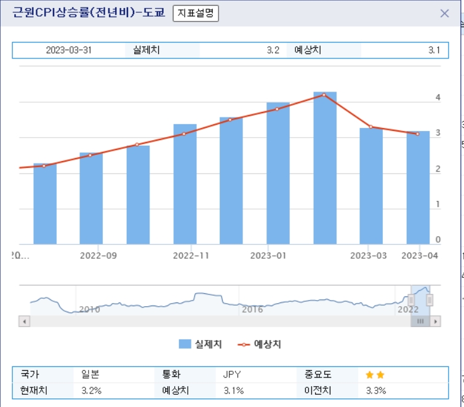The height and width of the screenshot is (407, 464).
Task: Click the 중요도 label cell
Action: (327, 374)
